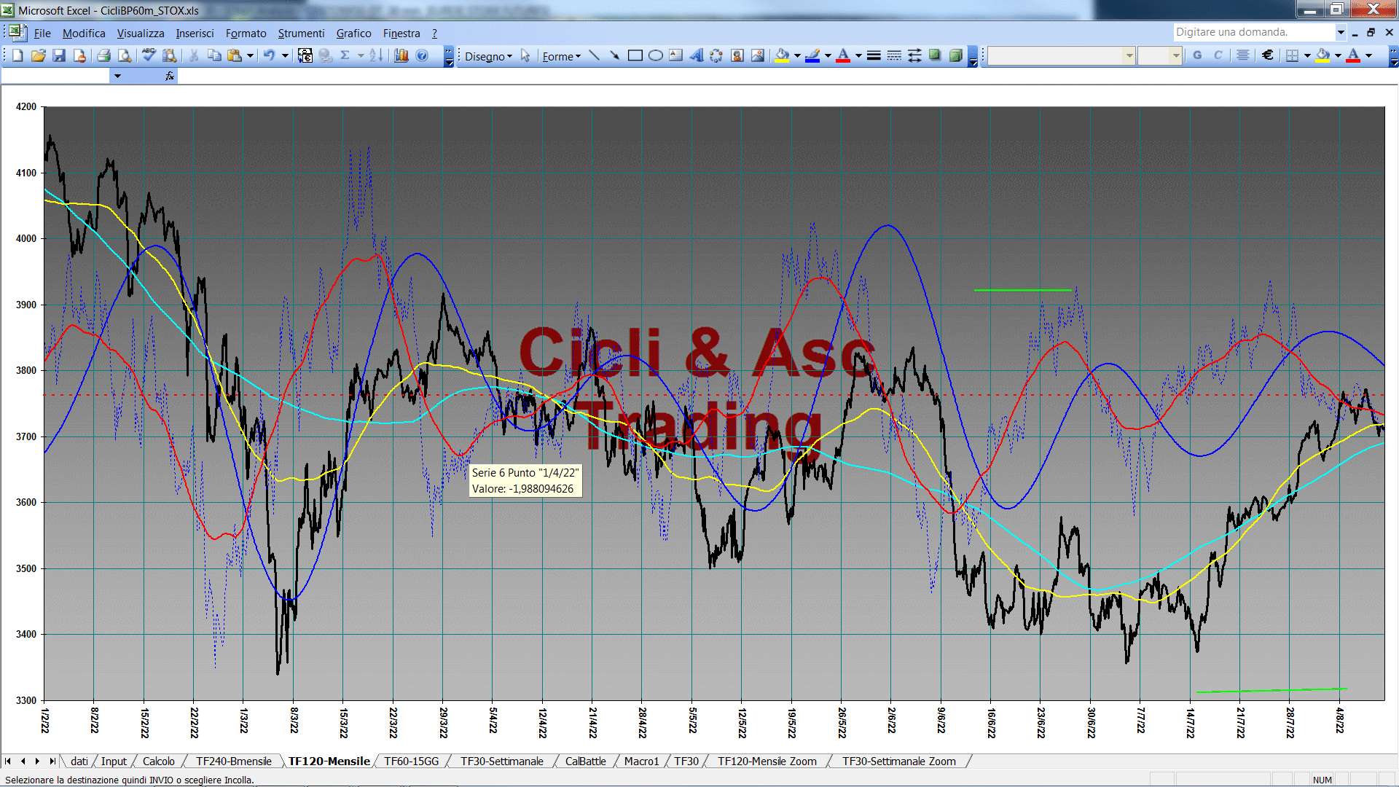This screenshot has height=787, width=1399.
Task: Open Microsoft Excel Help question icon
Action: 422,55
